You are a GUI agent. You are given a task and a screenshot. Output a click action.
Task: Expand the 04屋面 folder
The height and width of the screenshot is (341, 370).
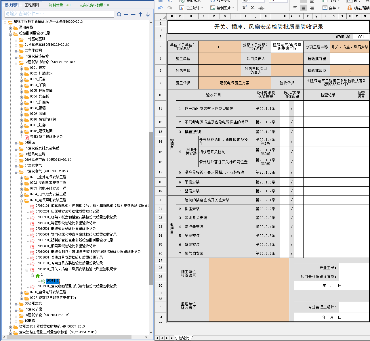16,143
